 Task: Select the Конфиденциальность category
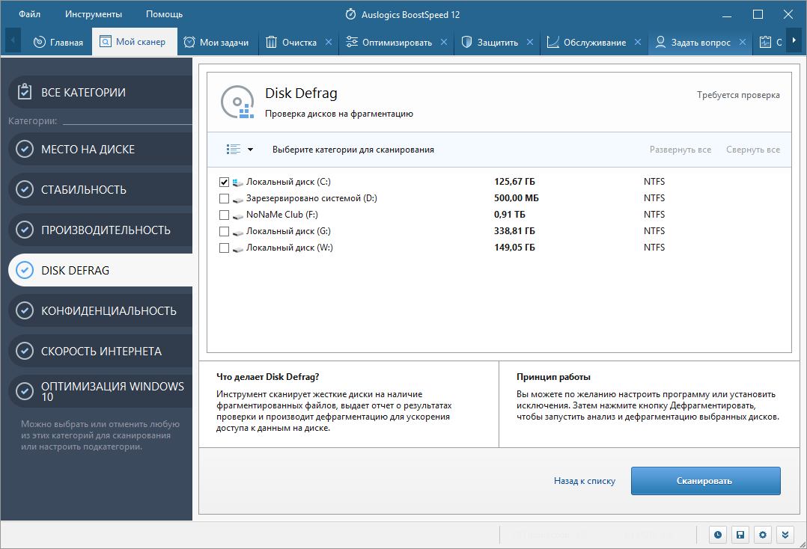[x=109, y=310]
